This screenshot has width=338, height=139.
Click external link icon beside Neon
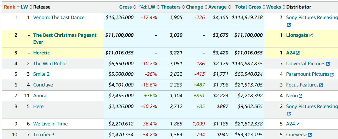301,96
